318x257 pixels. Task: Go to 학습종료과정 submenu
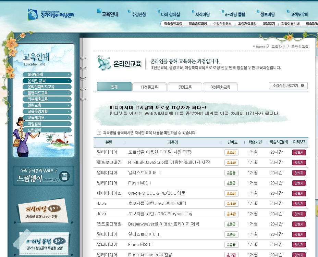(198, 24)
